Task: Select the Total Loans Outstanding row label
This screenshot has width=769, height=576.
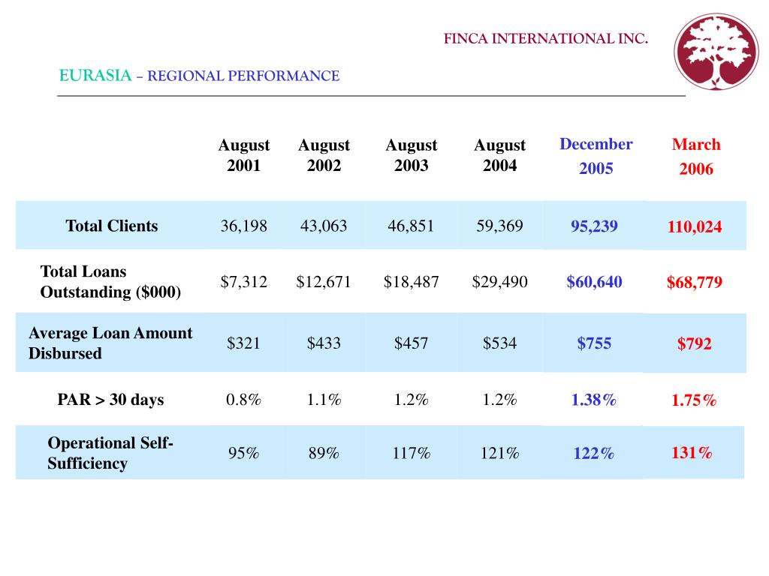Action: pyautogui.click(x=110, y=282)
